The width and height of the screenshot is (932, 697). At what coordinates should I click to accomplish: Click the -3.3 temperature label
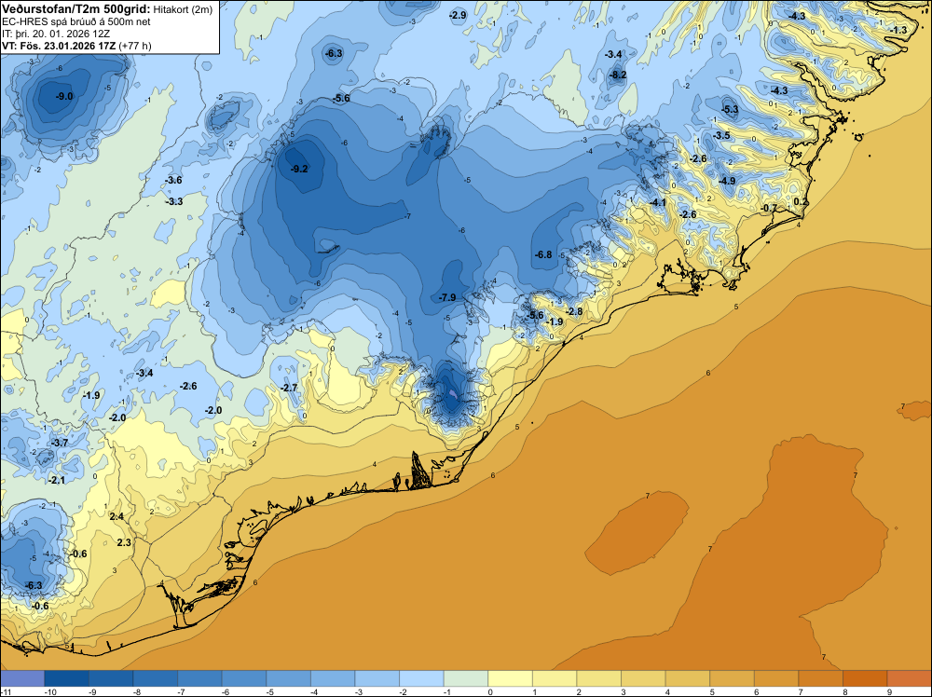coord(174,201)
